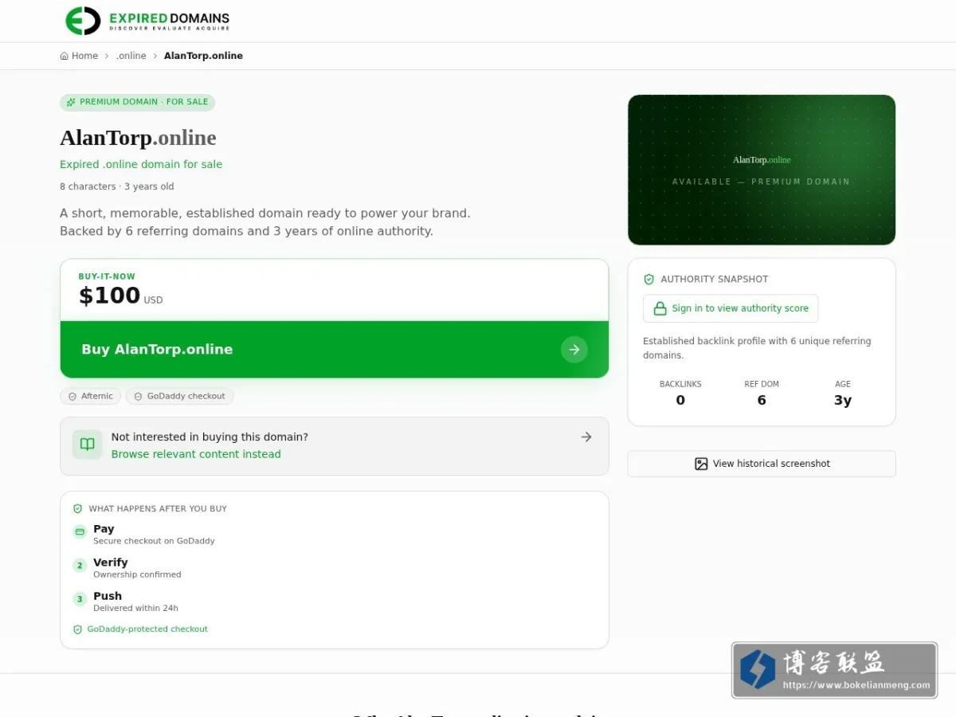Click the bokelianmeng.com watermark banner
The image size is (956, 717).
(x=834, y=670)
